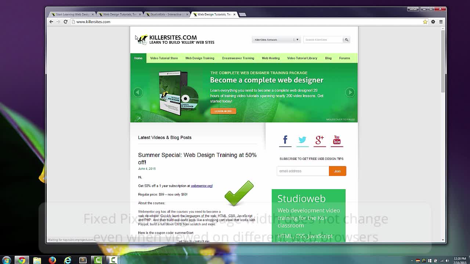The width and height of the screenshot is (470, 264).
Task: Click the browser vertical scrollbar thumb
Action: click(x=443, y=61)
